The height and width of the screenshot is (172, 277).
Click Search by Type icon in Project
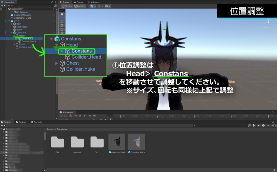click(x=254, y=125)
